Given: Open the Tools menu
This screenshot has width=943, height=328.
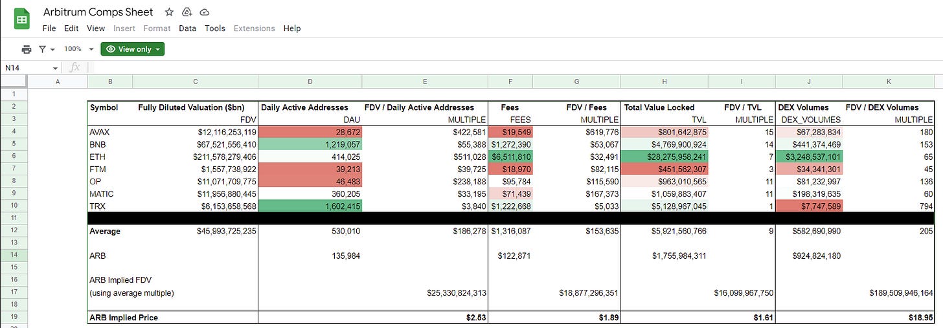Looking at the screenshot, I should click(x=215, y=28).
